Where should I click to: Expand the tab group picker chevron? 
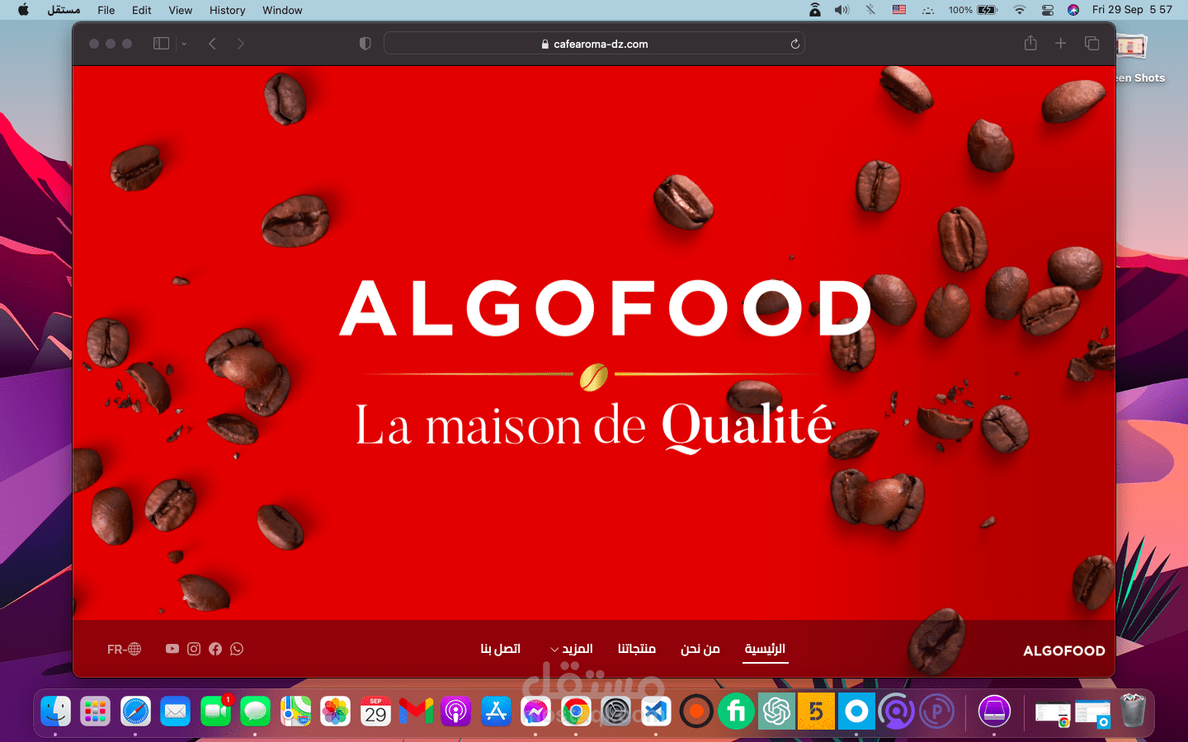[184, 44]
